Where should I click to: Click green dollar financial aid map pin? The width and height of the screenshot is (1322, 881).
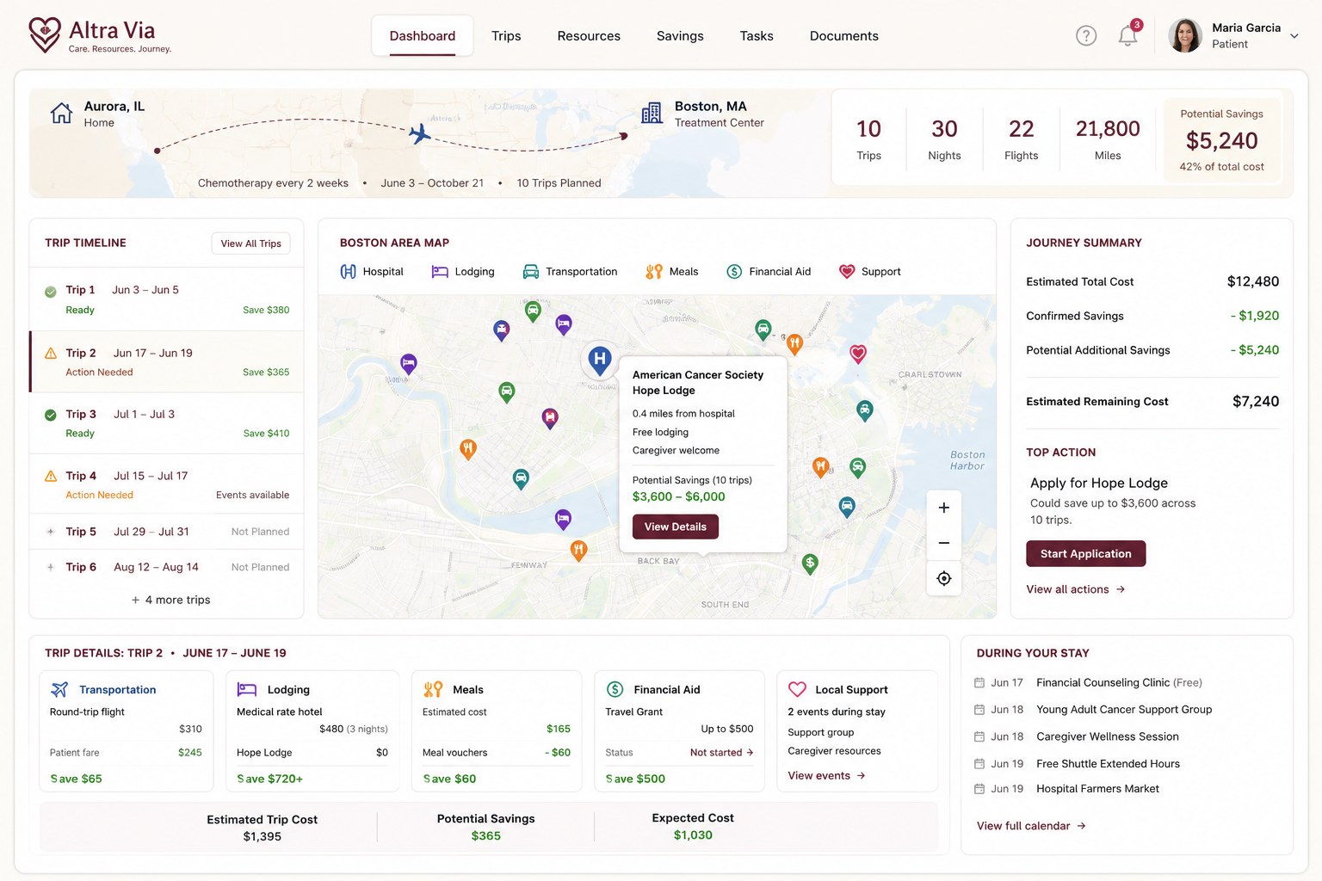(x=810, y=564)
